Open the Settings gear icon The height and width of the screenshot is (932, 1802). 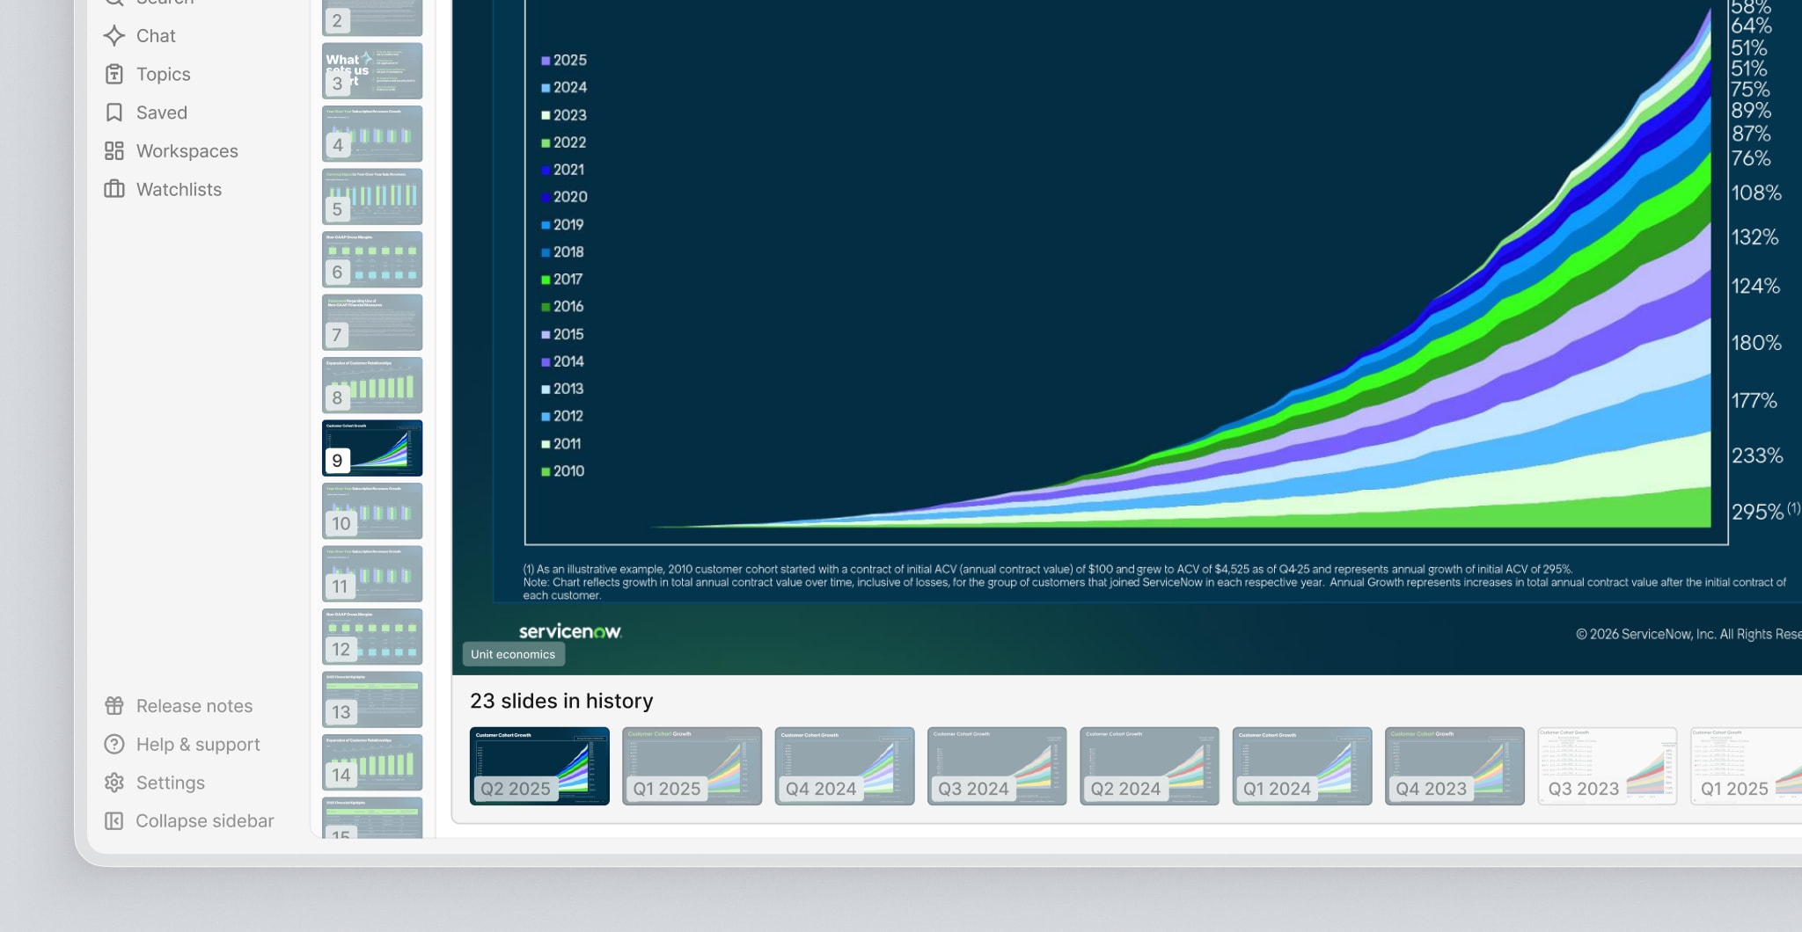[114, 783]
